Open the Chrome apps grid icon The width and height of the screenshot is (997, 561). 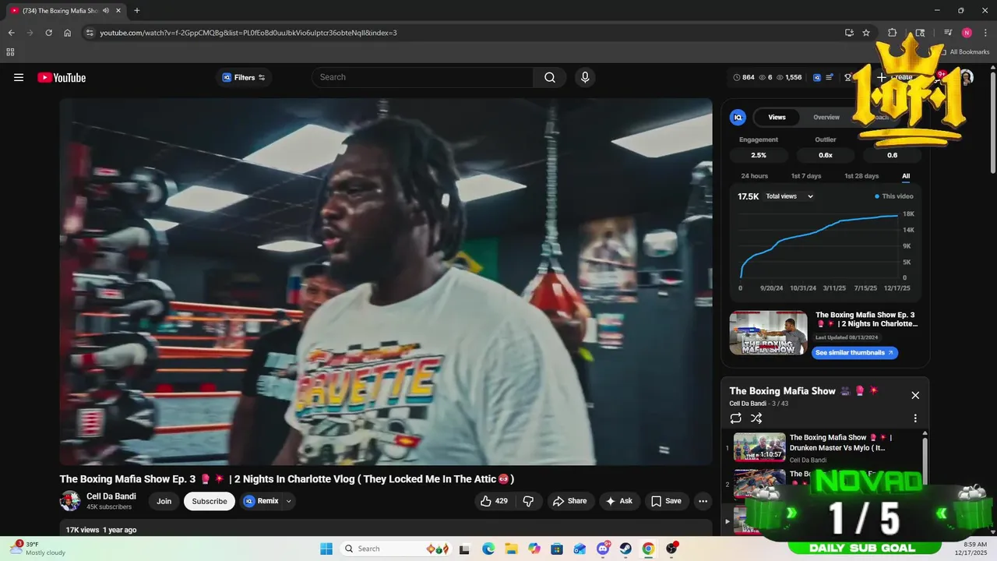[x=10, y=52]
